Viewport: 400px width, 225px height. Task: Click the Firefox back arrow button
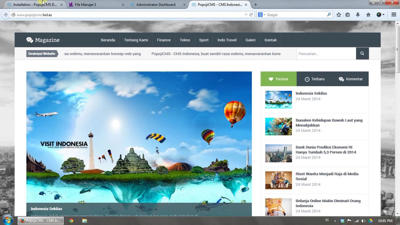tap(6, 15)
